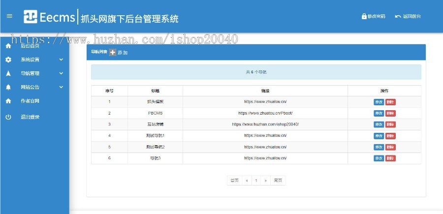Click the 测试导航2 title cell
This screenshot has width=443, height=214.
155,147
